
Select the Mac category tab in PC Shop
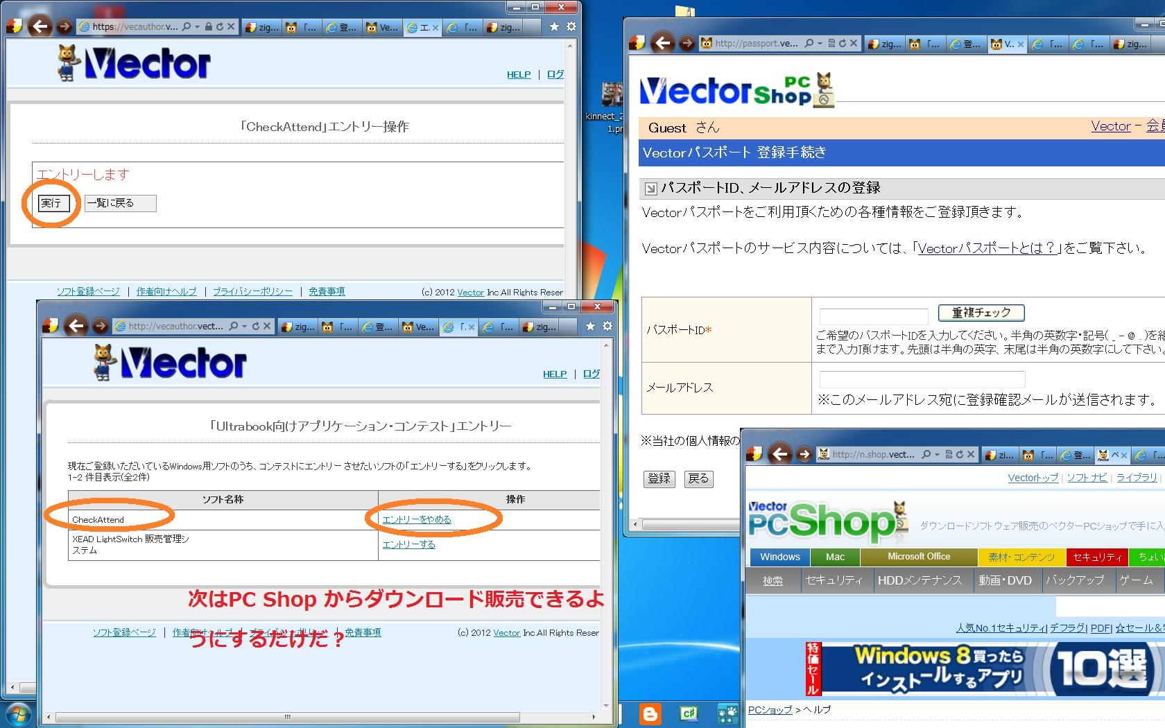pos(835,557)
